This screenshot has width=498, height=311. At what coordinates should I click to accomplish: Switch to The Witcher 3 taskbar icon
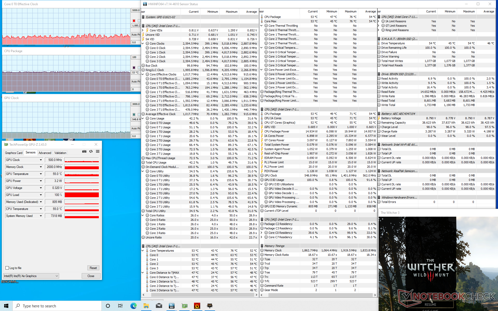[x=210, y=306]
